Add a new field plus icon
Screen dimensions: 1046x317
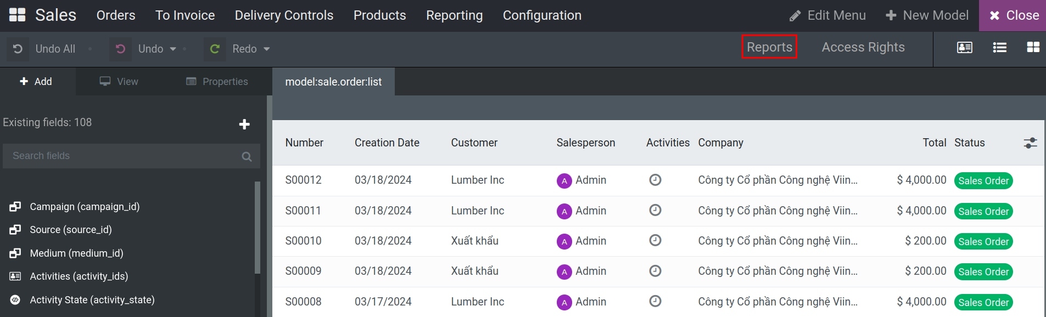[x=244, y=124]
